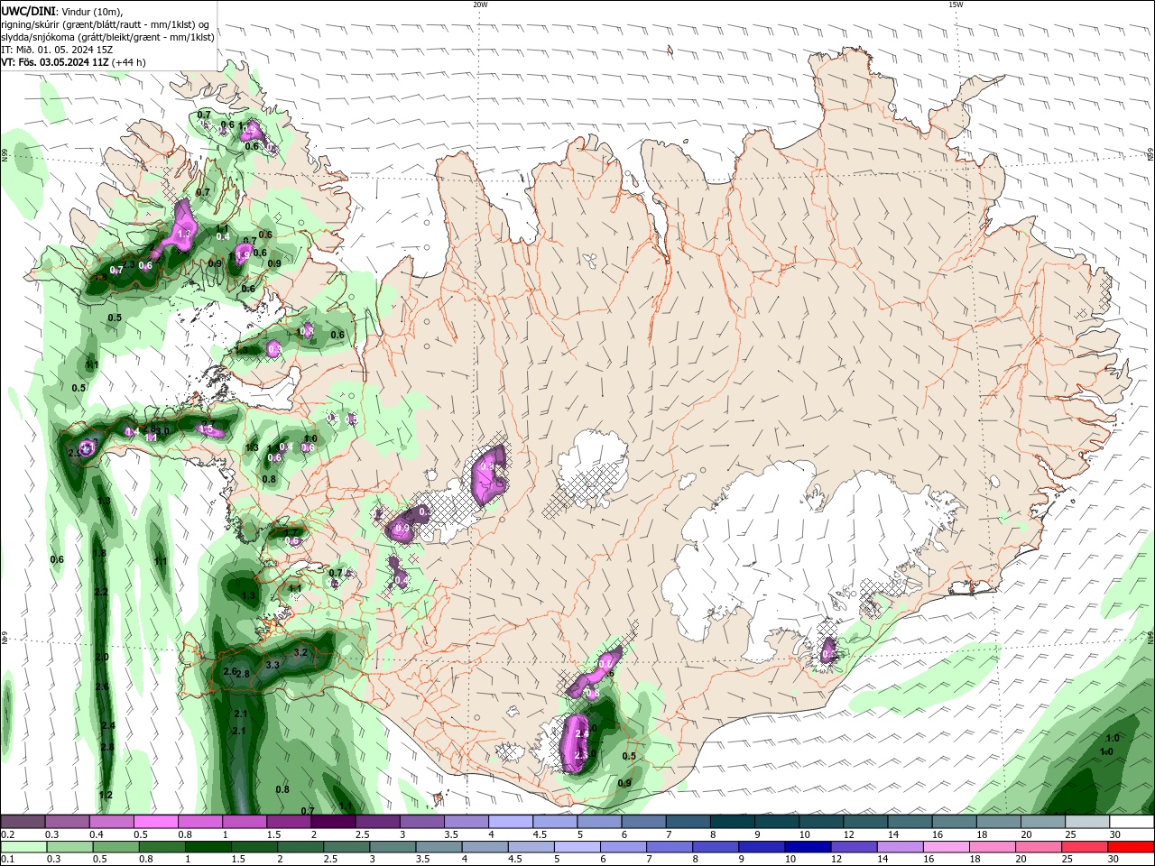
Task: Click the 2.2 value in the western rain band
Action: point(101,592)
